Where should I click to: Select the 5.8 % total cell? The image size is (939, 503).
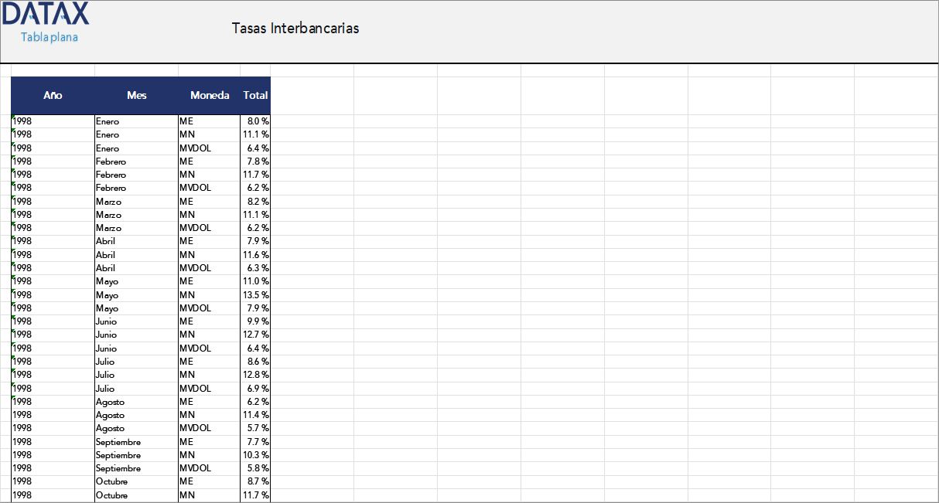pos(258,468)
